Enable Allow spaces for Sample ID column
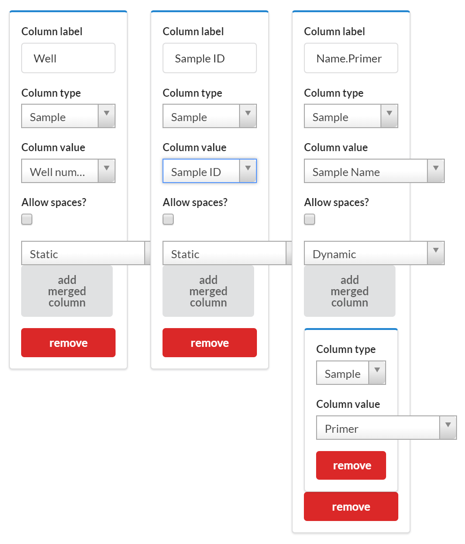 [168, 219]
